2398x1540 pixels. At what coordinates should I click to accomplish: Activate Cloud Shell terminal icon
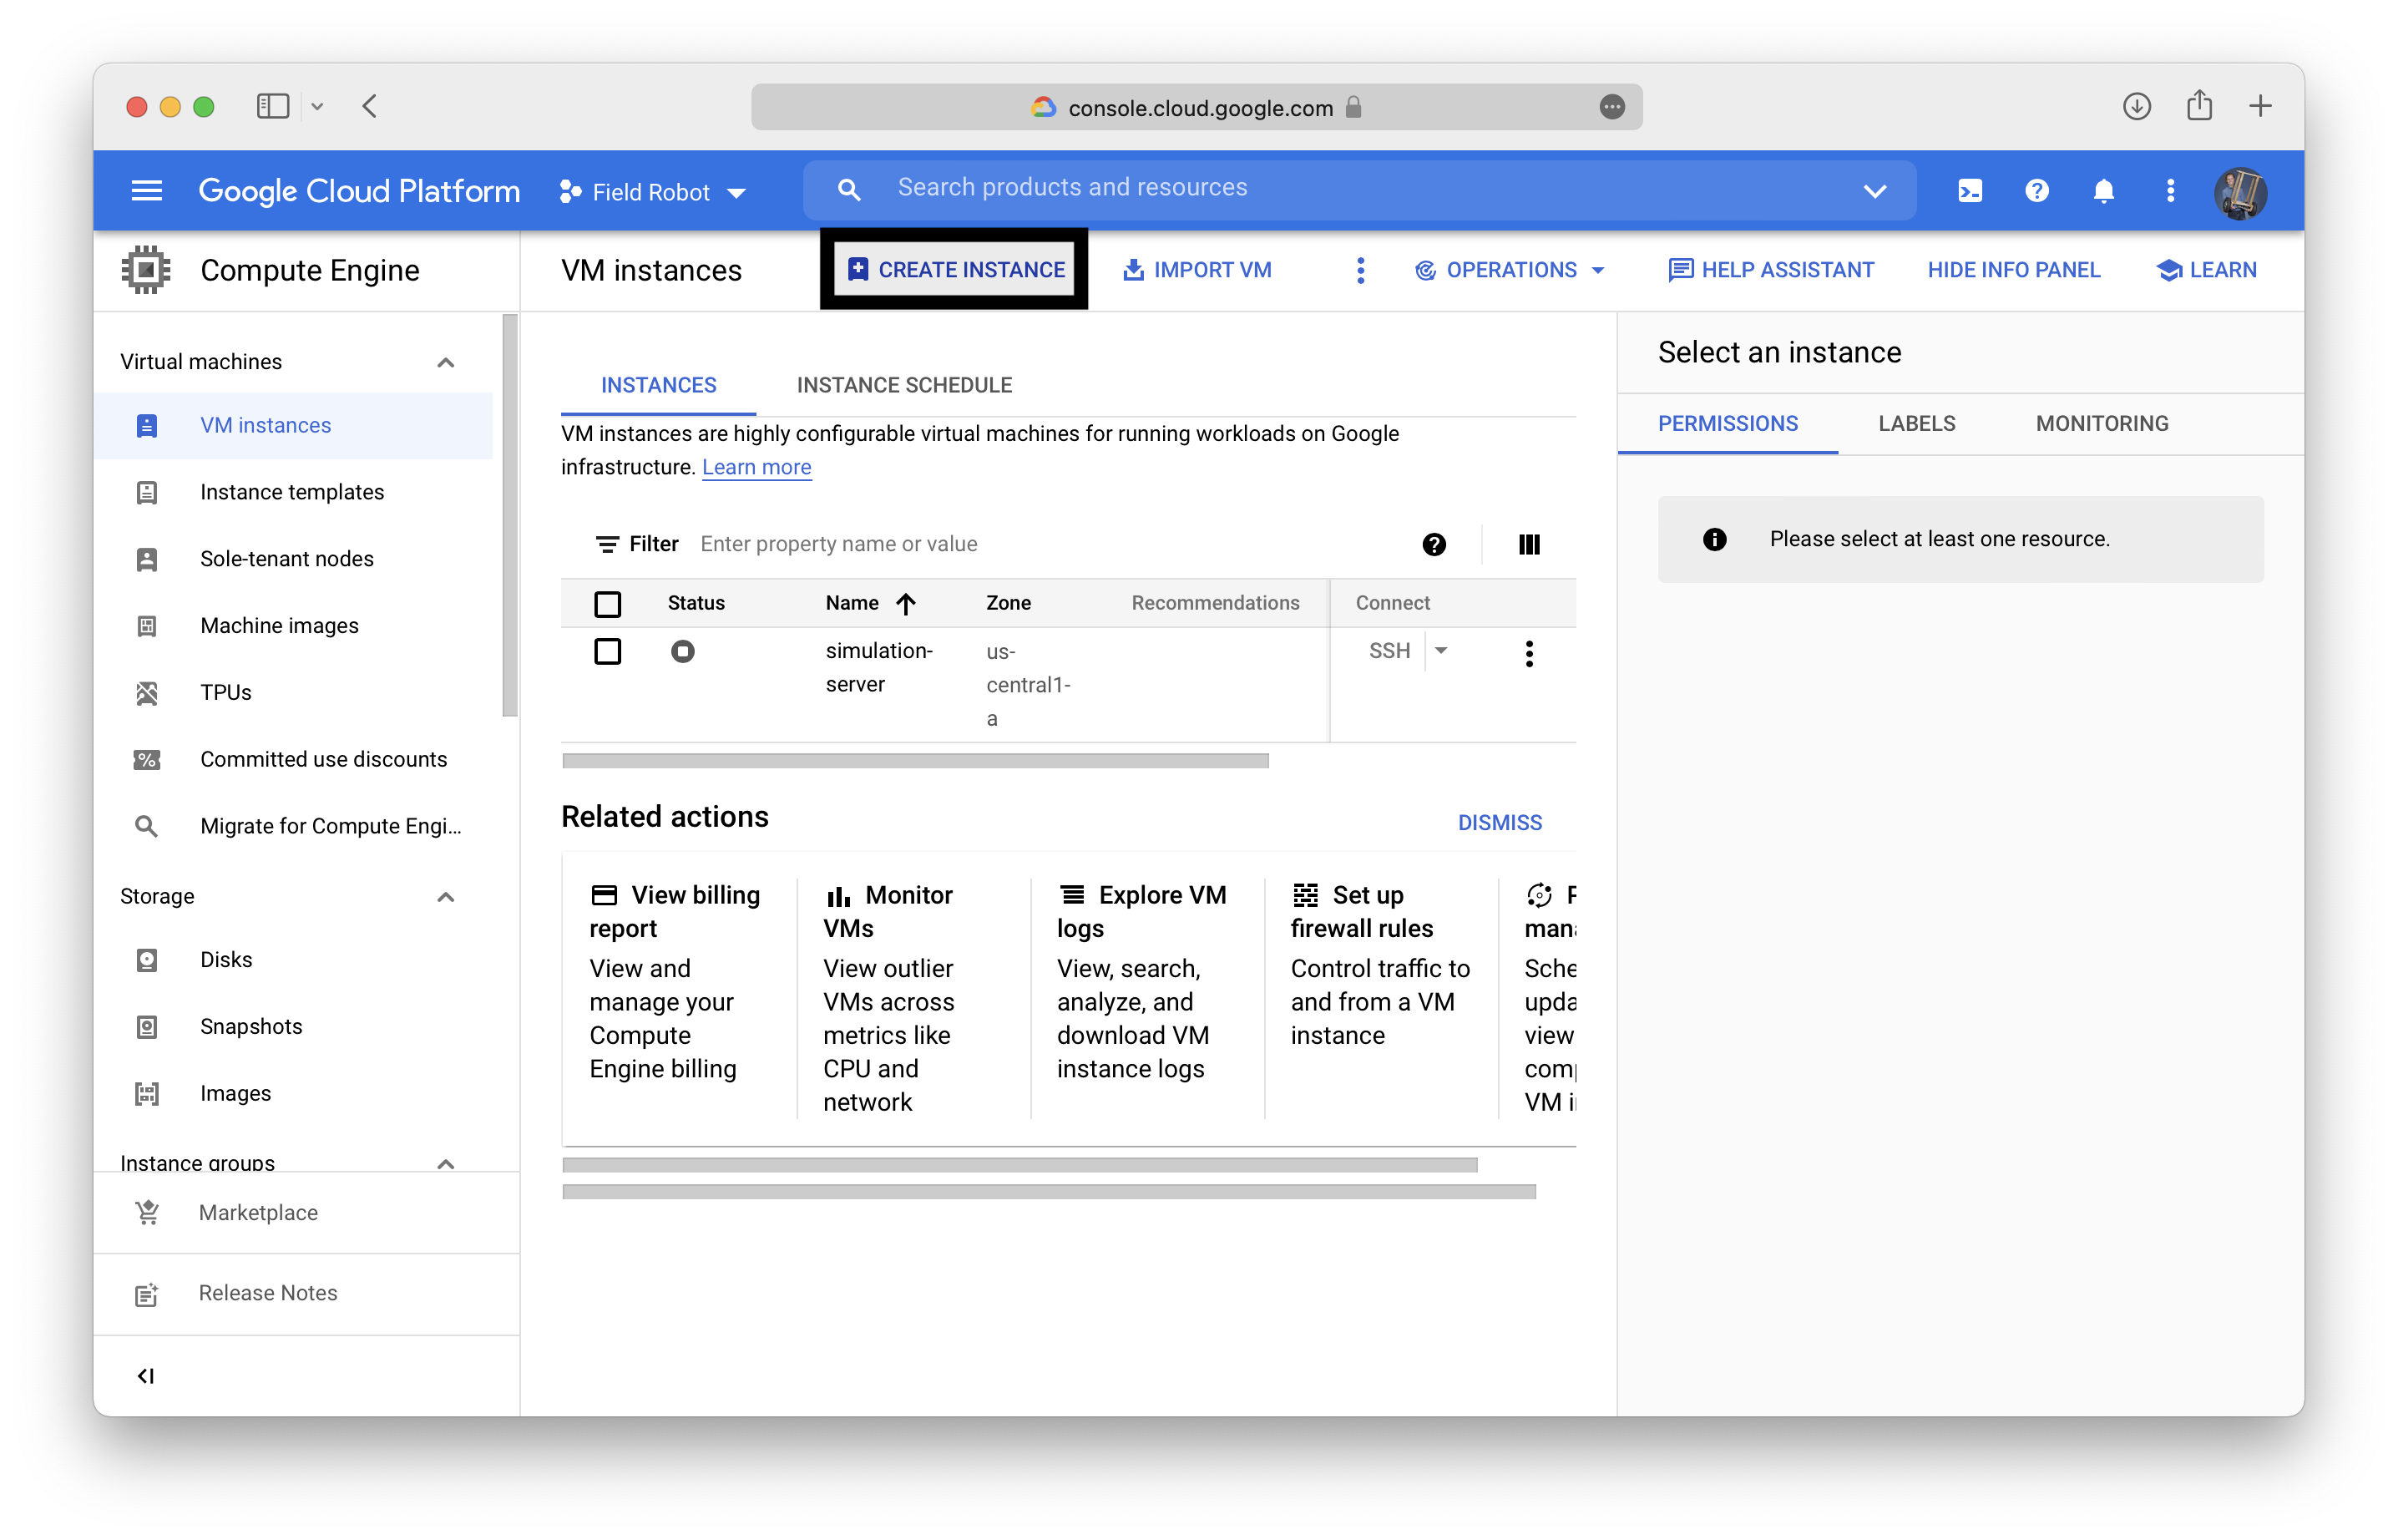pos(1969,190)
